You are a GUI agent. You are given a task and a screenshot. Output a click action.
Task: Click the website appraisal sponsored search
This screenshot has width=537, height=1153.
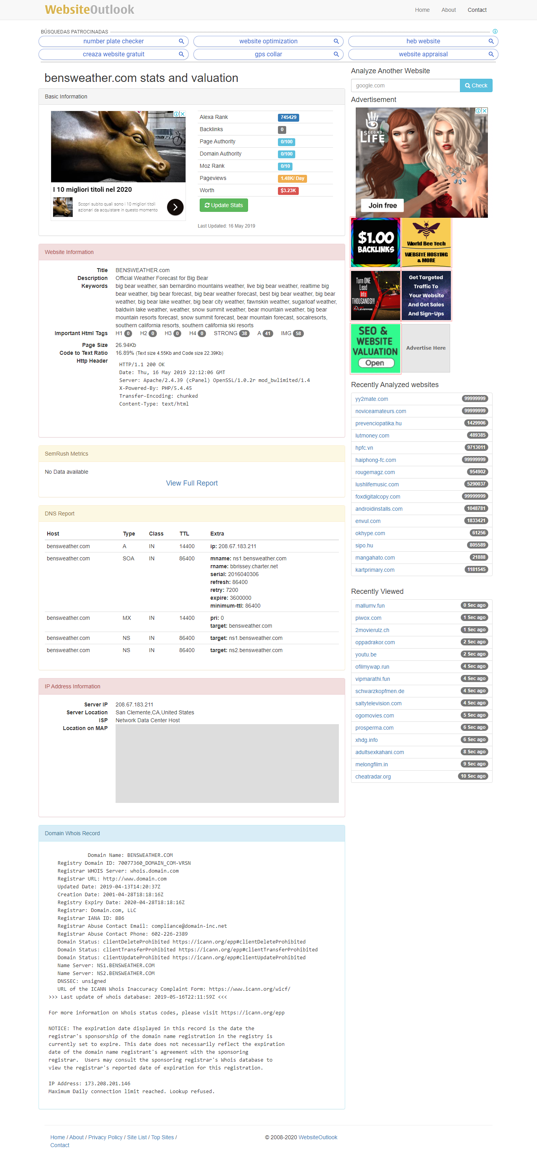423,54
